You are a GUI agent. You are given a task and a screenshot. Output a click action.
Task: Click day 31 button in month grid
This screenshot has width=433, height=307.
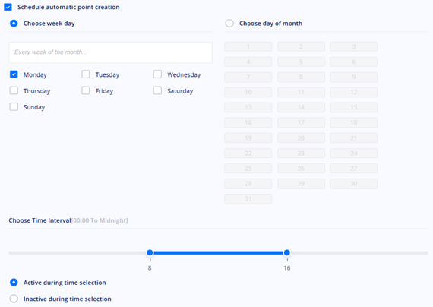pyautogui.click(x=248, y=199)
